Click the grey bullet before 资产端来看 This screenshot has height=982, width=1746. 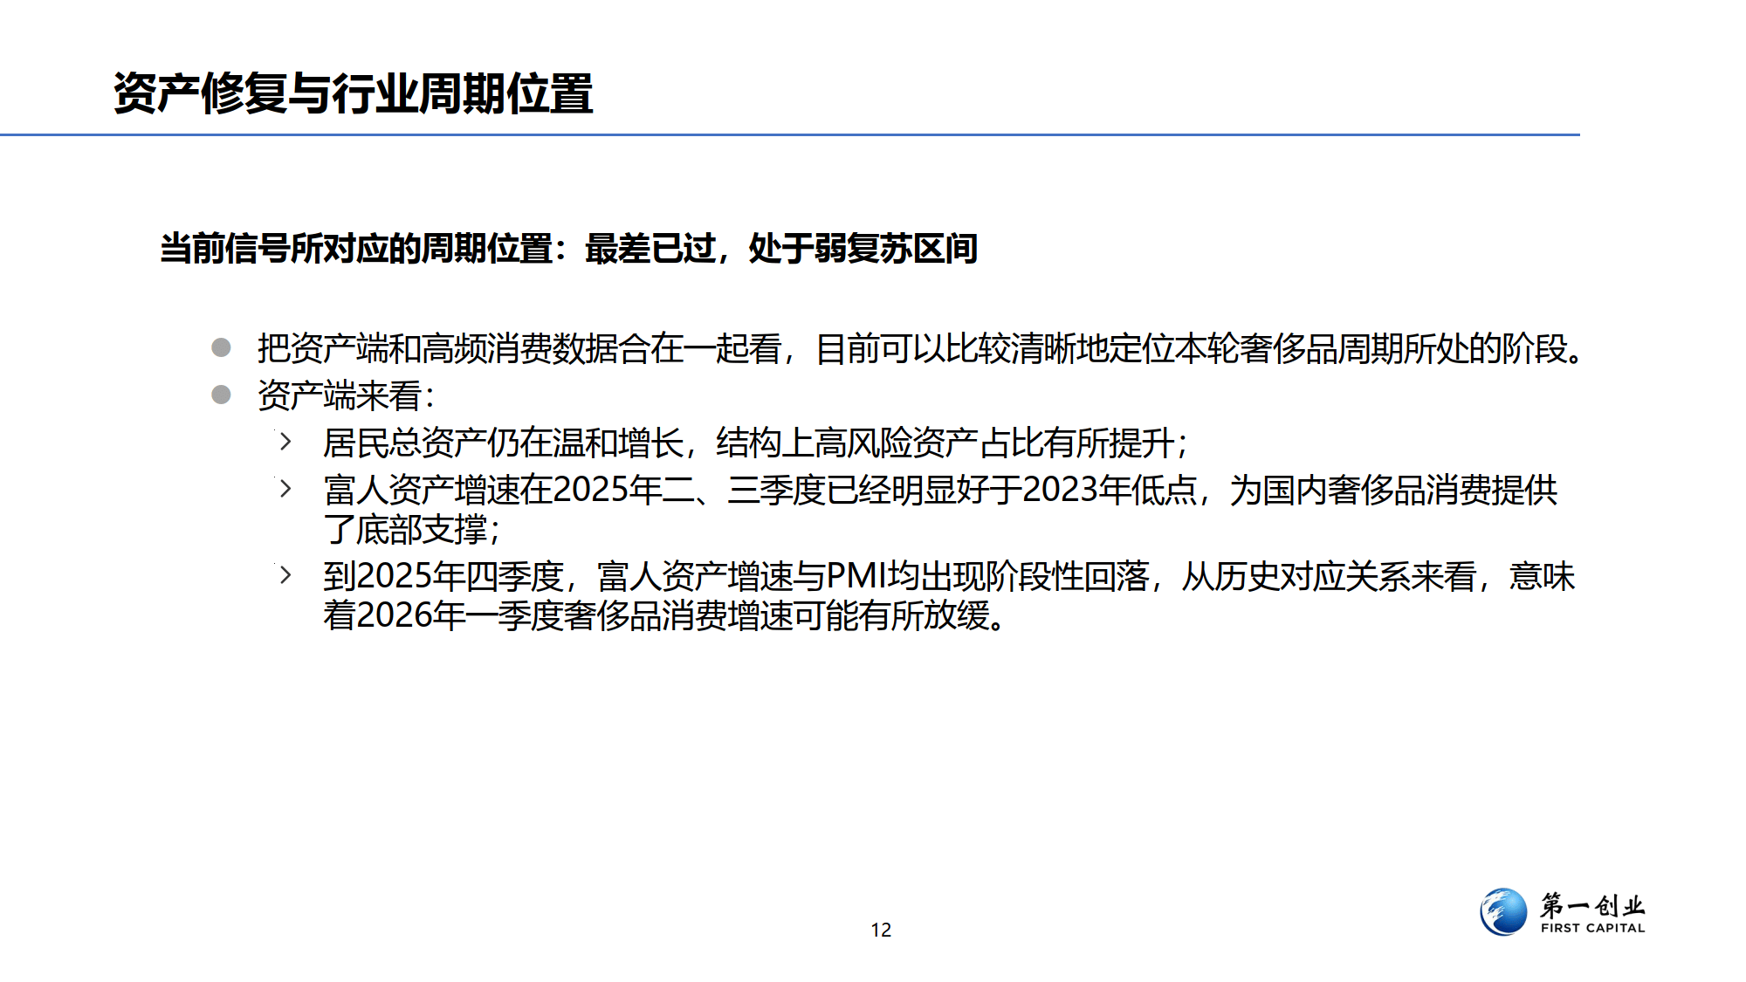click(x=221, y=395)
